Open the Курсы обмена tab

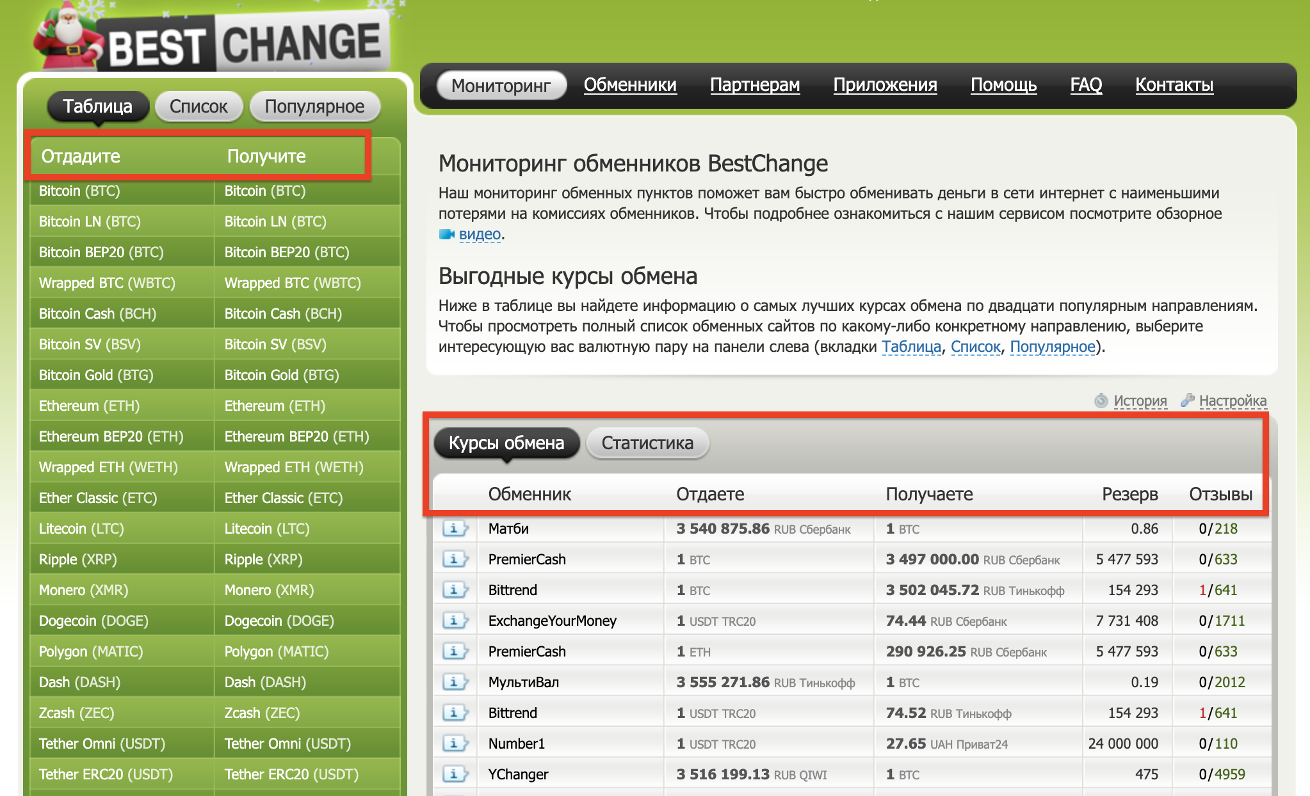pos(506,443)
